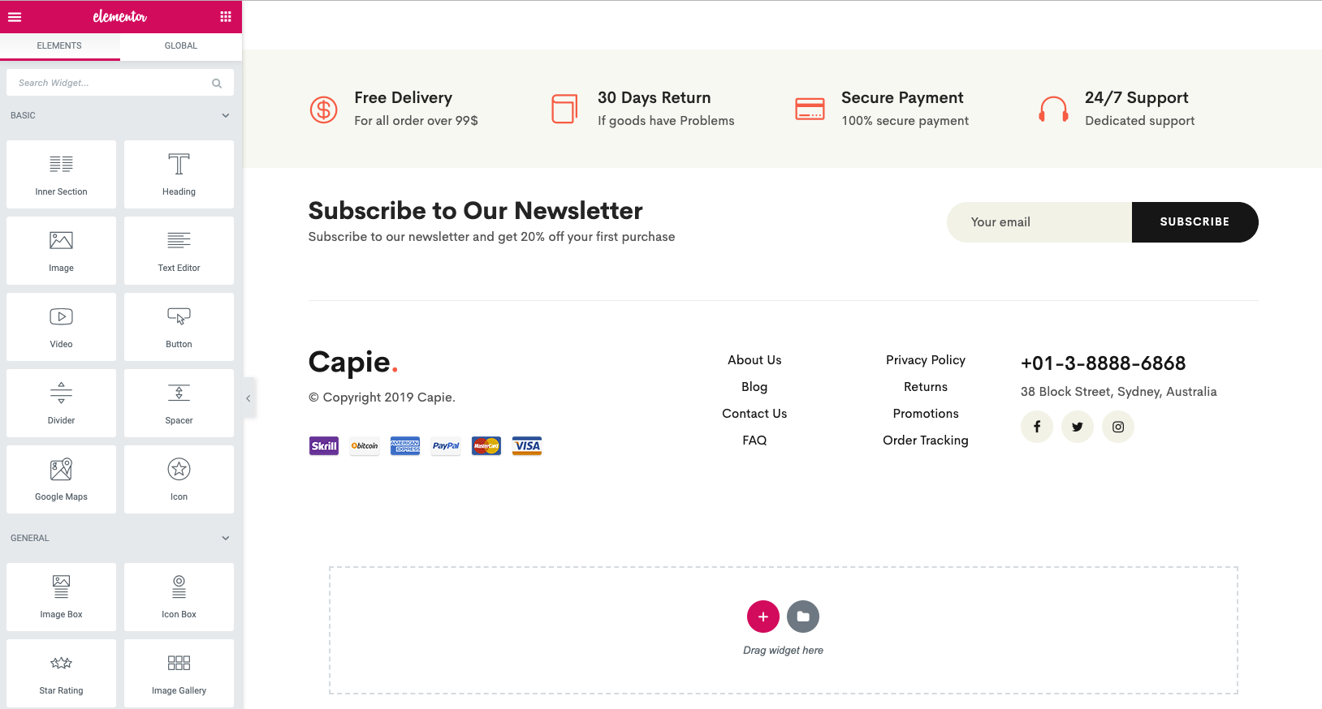Viewport: 1322px width, 709px height.
Task: Hide the Elementor side panel
Action: click(248, 398)
